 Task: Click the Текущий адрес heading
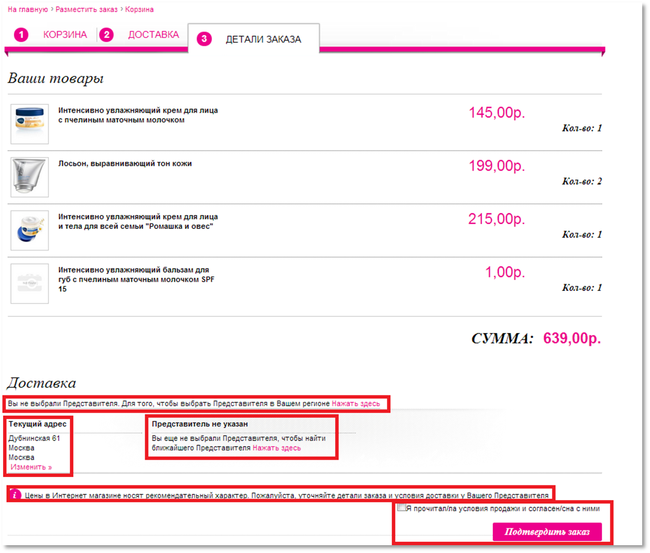coord(37,424)
